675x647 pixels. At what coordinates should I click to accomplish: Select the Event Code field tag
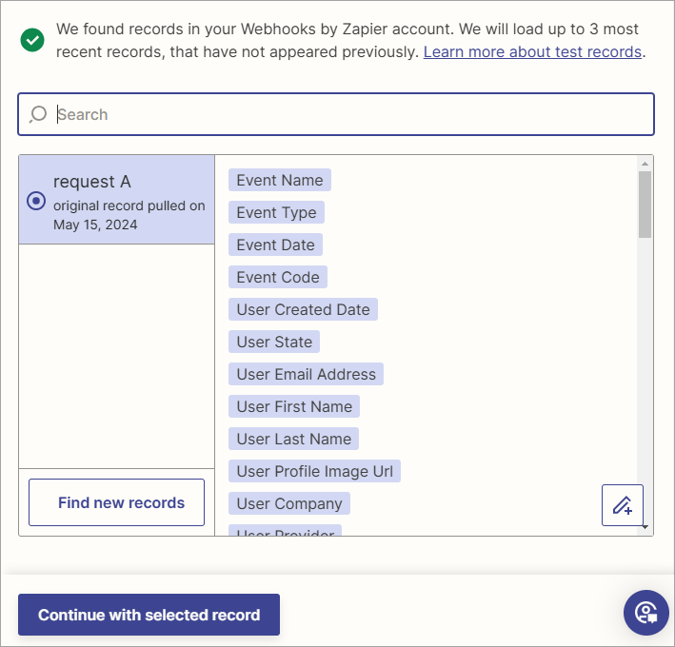[x=278, y=277]
